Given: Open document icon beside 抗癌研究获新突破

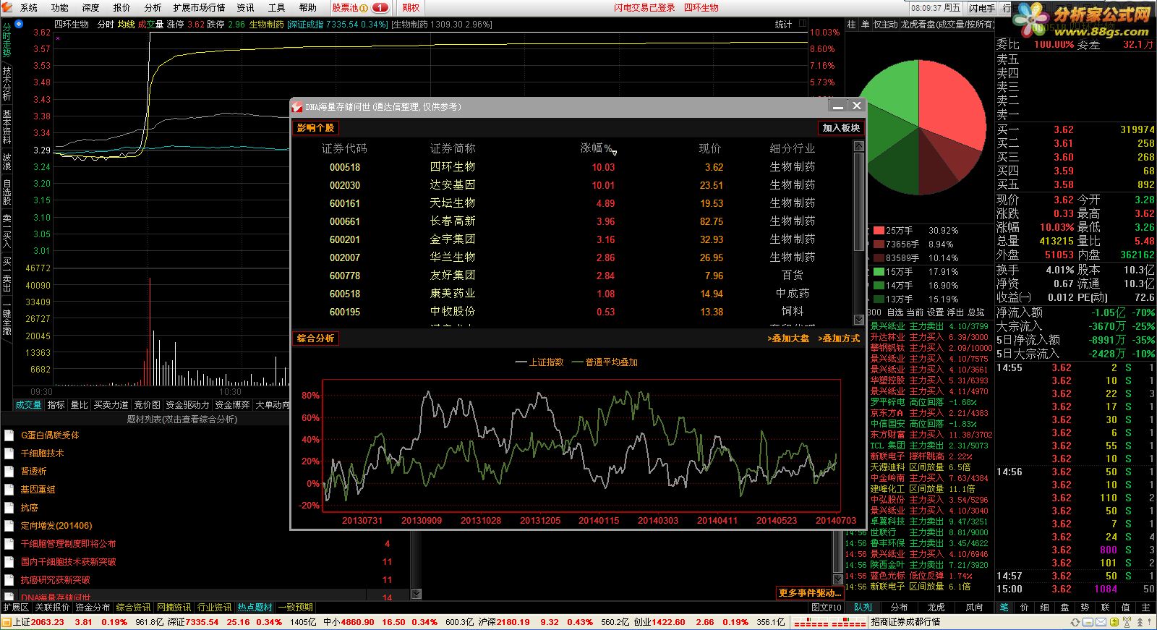Looking at the screenshot, I should tap(9, 580).
